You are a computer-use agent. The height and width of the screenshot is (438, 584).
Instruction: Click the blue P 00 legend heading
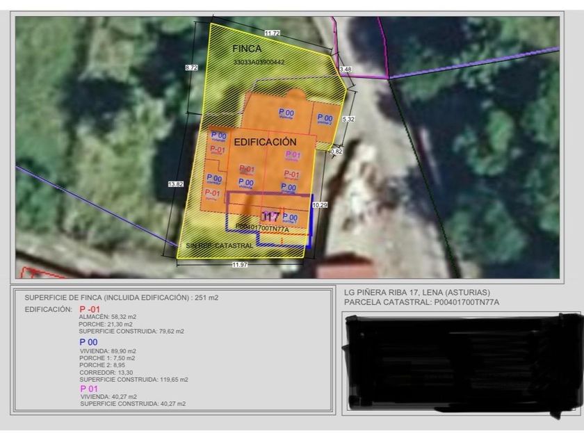(x=89, y=342)
